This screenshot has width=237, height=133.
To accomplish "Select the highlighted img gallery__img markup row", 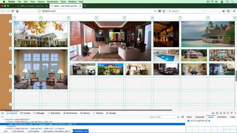I will (x=93, y=124).
